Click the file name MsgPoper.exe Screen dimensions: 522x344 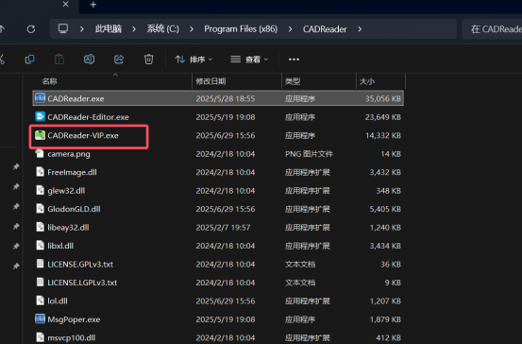click(x=74, y=319)
